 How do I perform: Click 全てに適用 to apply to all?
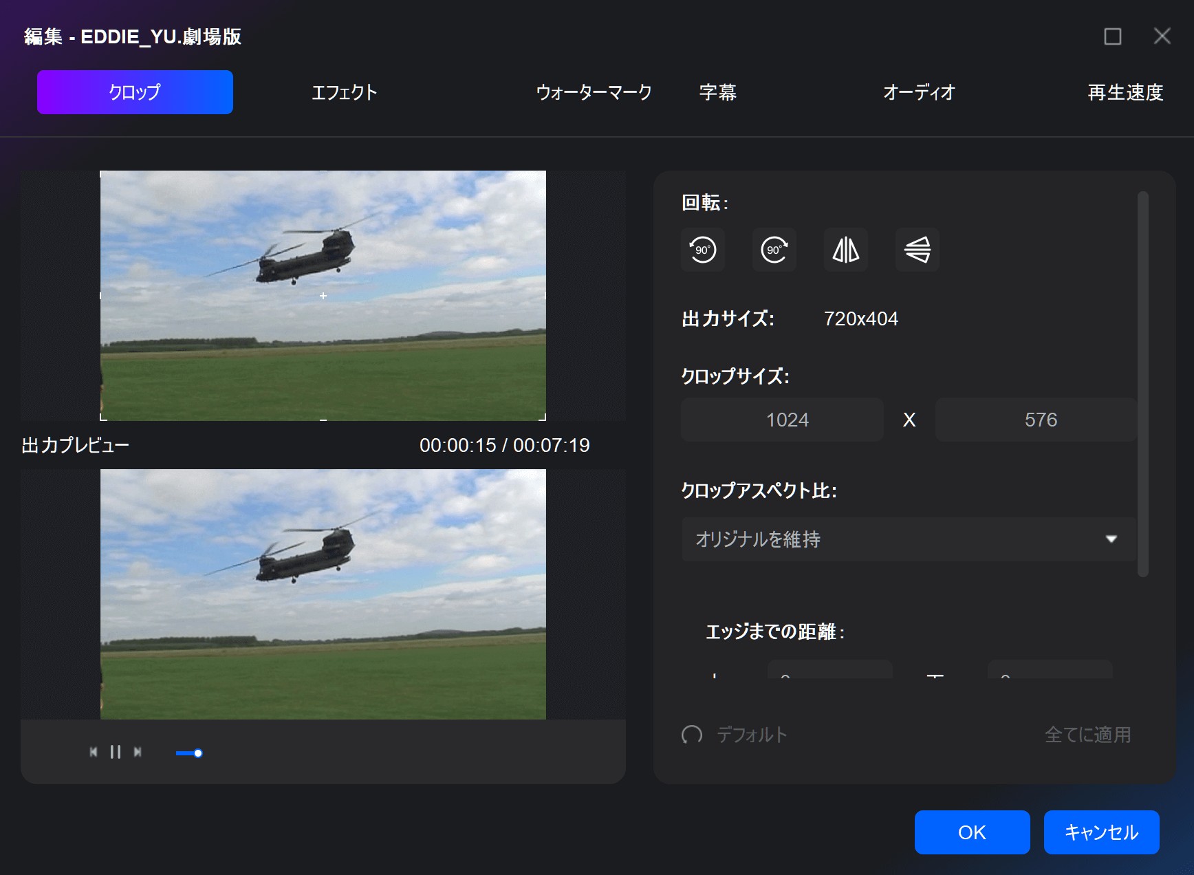tap(1087, 735)
